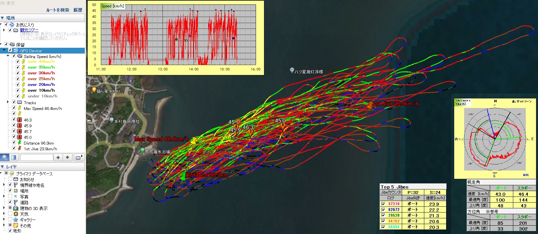The height and width of the screenshot is (234, 538).
Task: Move item down with the down arrow button
Action: pos(67,157)
